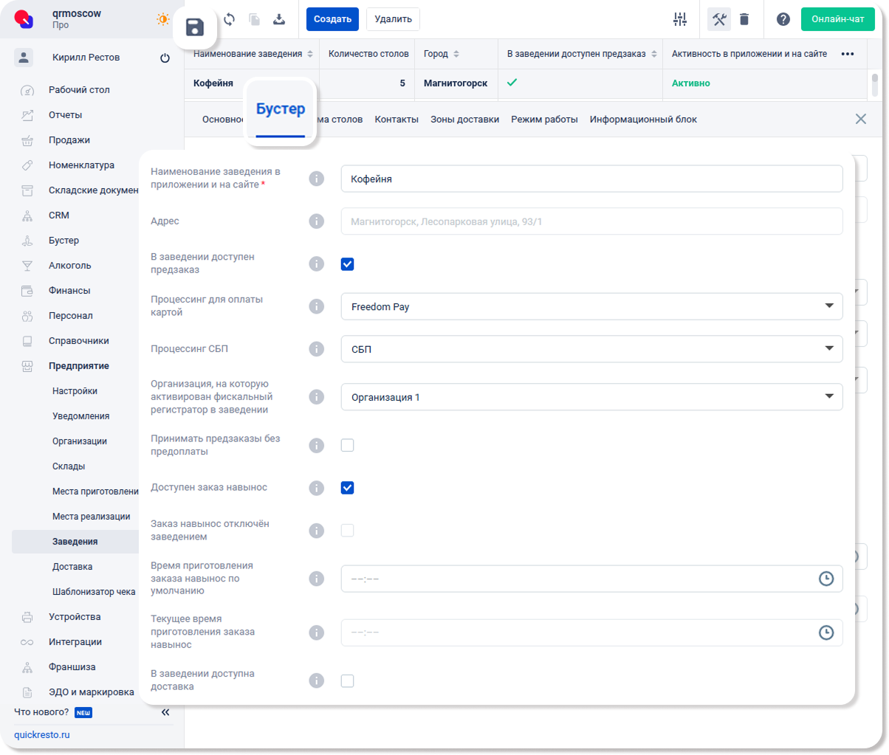Enable "В заведении доступна доставка" checkbox
This screenshot has height=755, width=889.
coord(348,680)
